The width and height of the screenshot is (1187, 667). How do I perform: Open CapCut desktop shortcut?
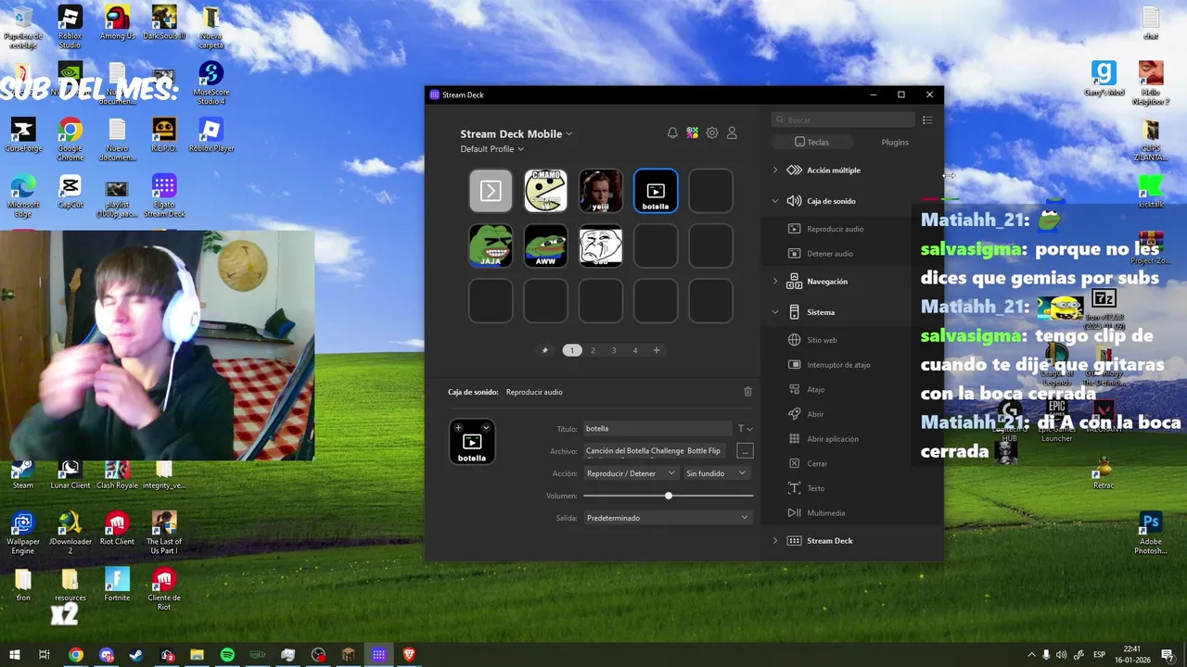[x=70, y=193]
